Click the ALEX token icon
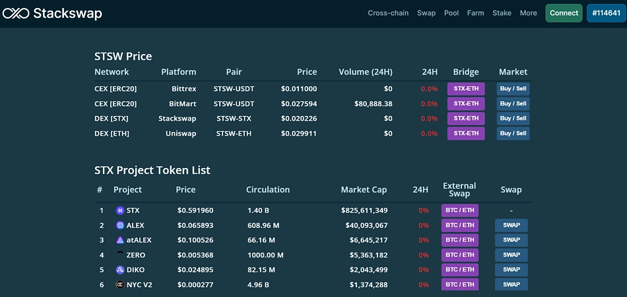Viewport: 627px width, 297px height. click(120, 225)
